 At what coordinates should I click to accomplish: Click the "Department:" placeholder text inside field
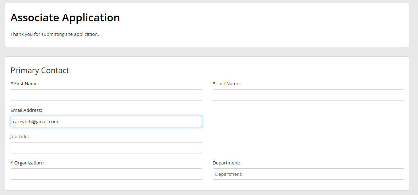(x=229, y=174)
